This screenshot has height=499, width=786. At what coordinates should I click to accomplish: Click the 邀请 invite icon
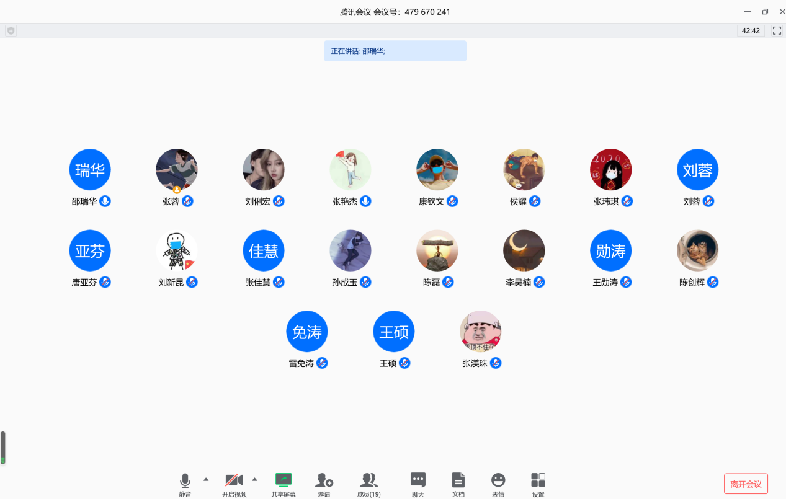click(x=324, y=480)
